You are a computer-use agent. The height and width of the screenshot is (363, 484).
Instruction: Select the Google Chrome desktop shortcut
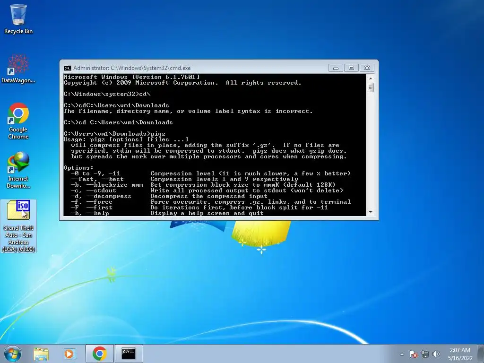(18, 121)
